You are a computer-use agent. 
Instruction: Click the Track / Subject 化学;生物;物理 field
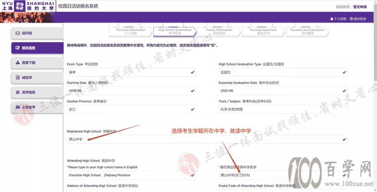tap(283, 109)
